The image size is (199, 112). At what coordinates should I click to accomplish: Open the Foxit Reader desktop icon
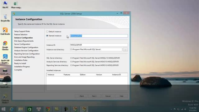5,31
